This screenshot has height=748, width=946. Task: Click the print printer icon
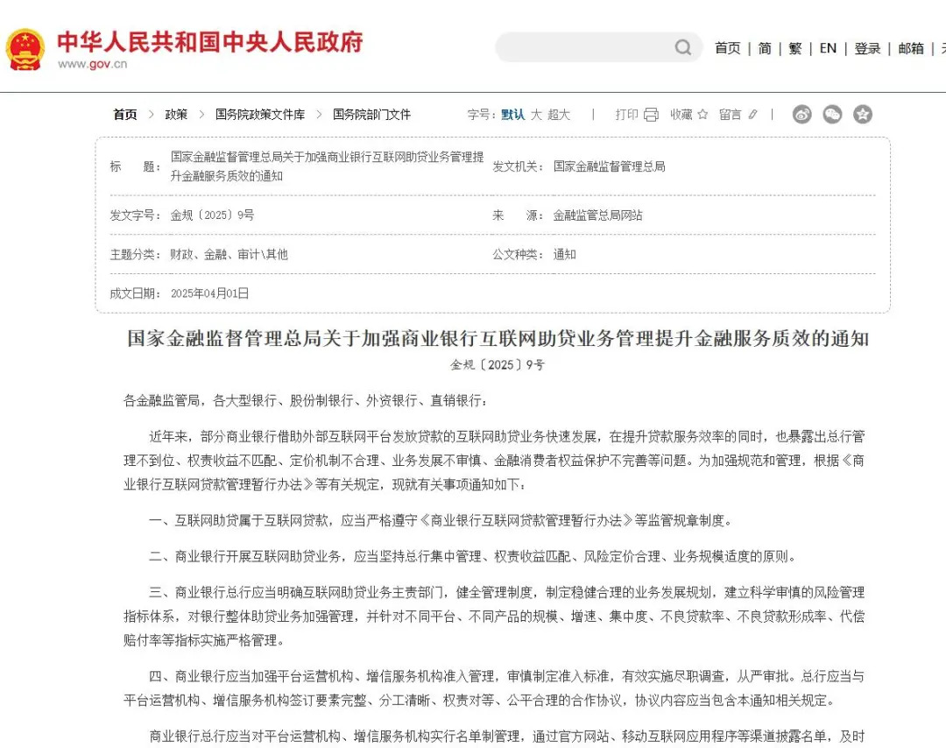[x=651, y=115]
